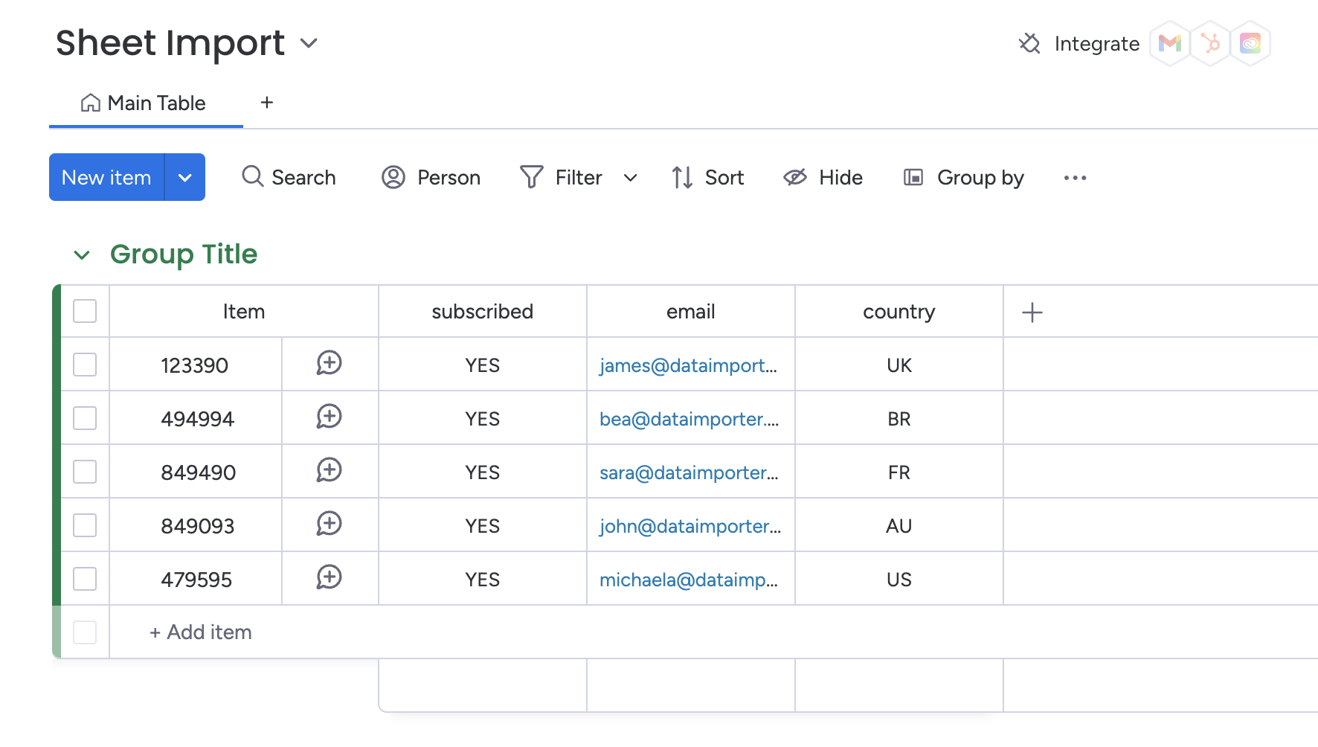
Task: Check the box for row 494994
Action: [x=85, y=418]
